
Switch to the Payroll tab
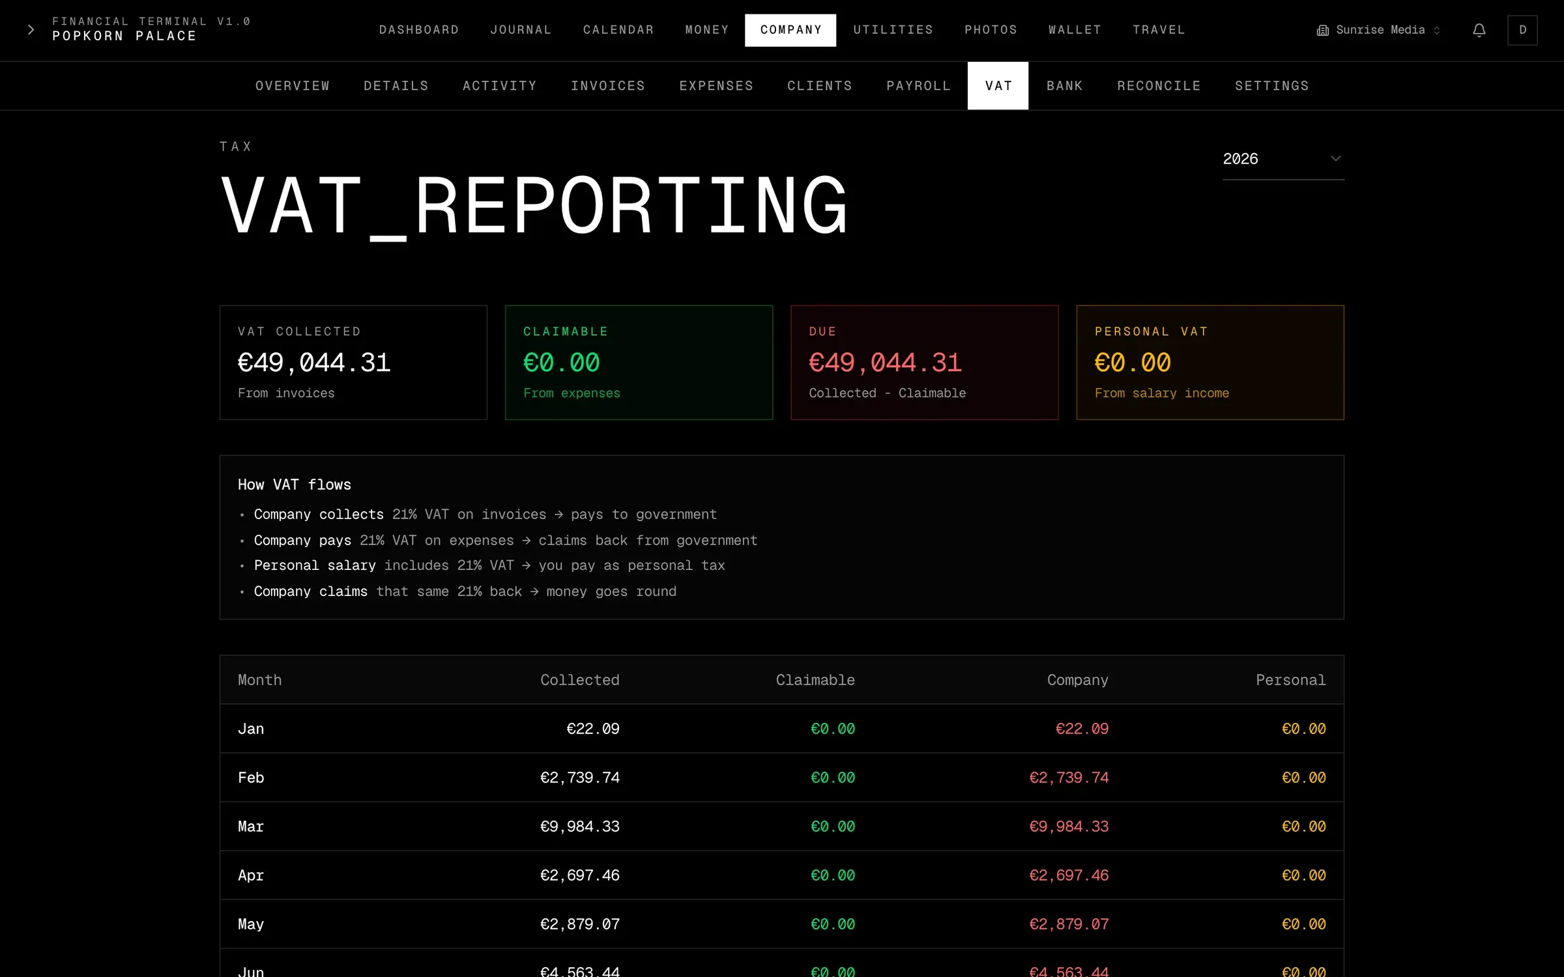[918, 86]
